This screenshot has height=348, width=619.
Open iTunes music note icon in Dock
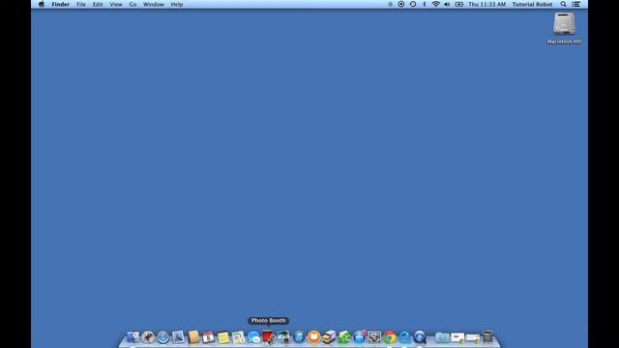click(x=299, y=337)
